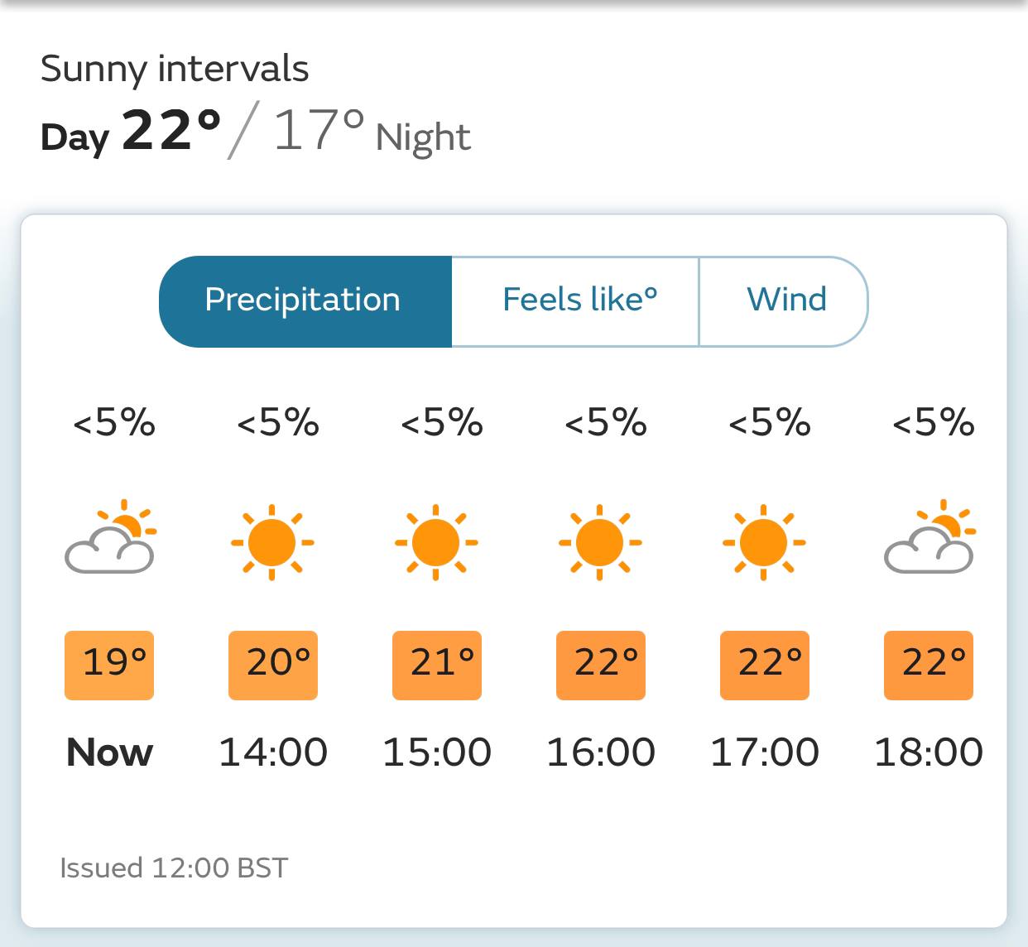Screen dimensions: 1028x947
Task: Click the sun icon above 14:00
Action: coord(272,542)
